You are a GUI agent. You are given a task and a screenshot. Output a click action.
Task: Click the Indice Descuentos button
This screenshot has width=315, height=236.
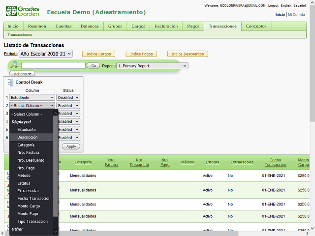188,54
